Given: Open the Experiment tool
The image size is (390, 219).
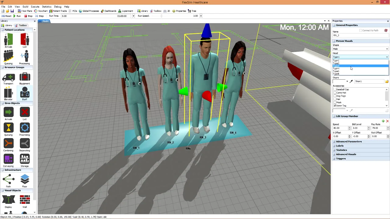Looking at the screenshot, I should [126, 11].
